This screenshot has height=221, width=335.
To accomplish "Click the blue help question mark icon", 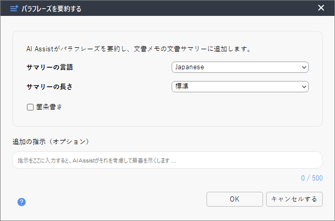I will pyautogui.click(x=22, y=202).
